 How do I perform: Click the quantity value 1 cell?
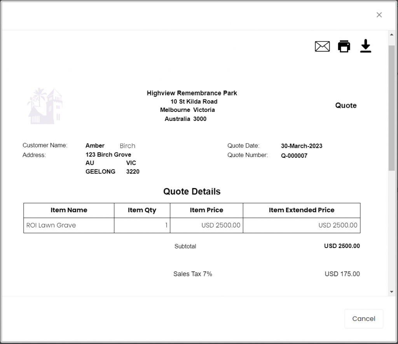[142, 225]
